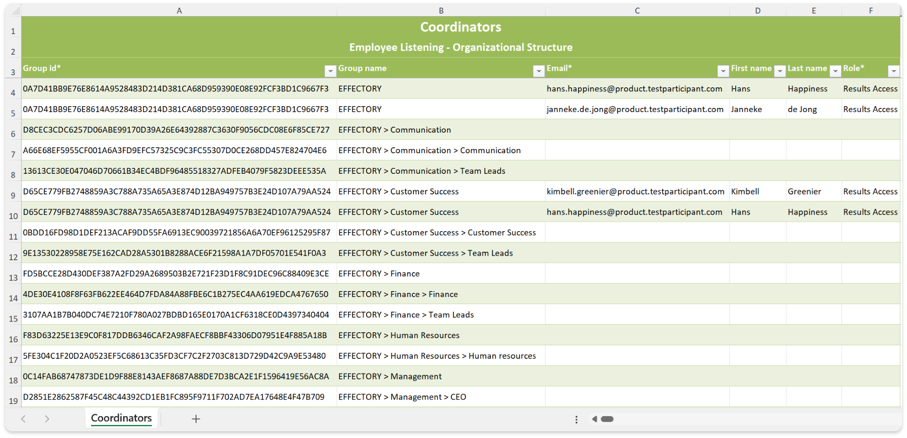Select group id starting with 4DE30E4108F8F63F

(179, 294)
